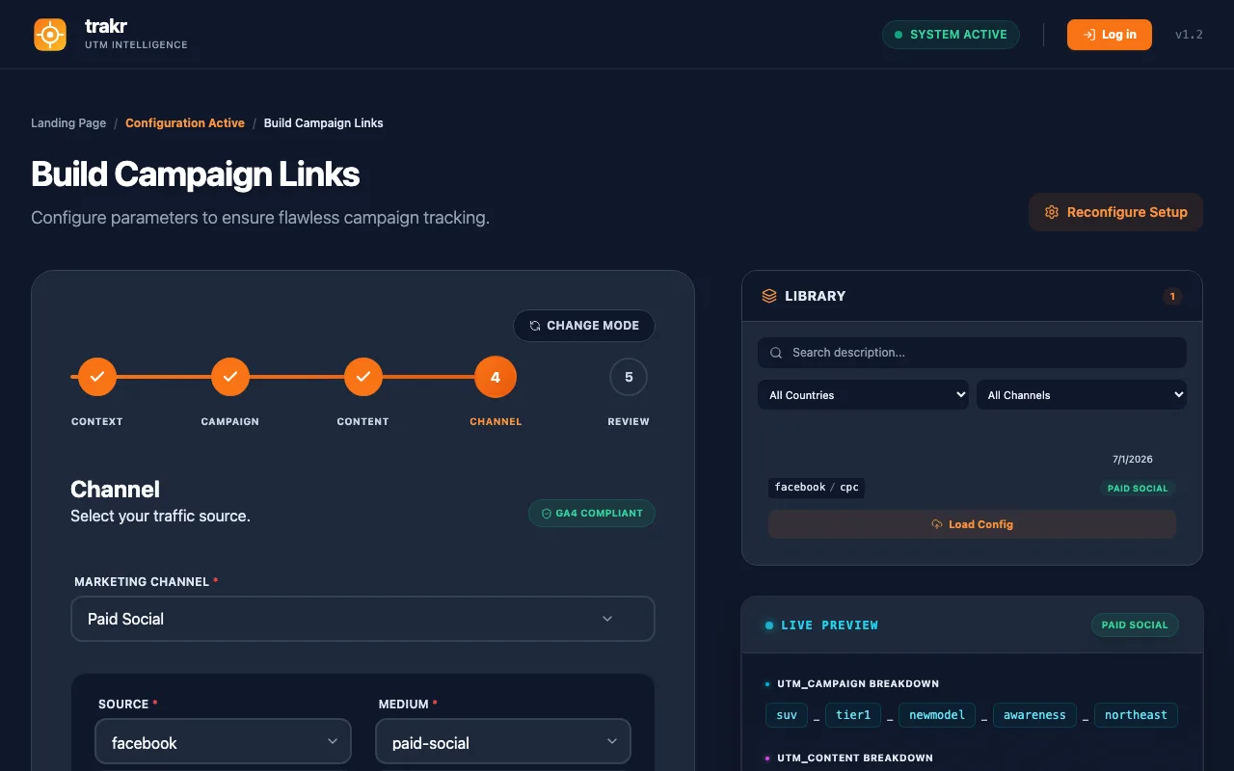
Task: Open the Landing Page breadcrumb
Action: [x=68, y=123]
